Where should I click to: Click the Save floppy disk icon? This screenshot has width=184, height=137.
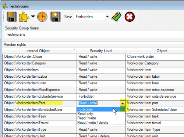11,17
